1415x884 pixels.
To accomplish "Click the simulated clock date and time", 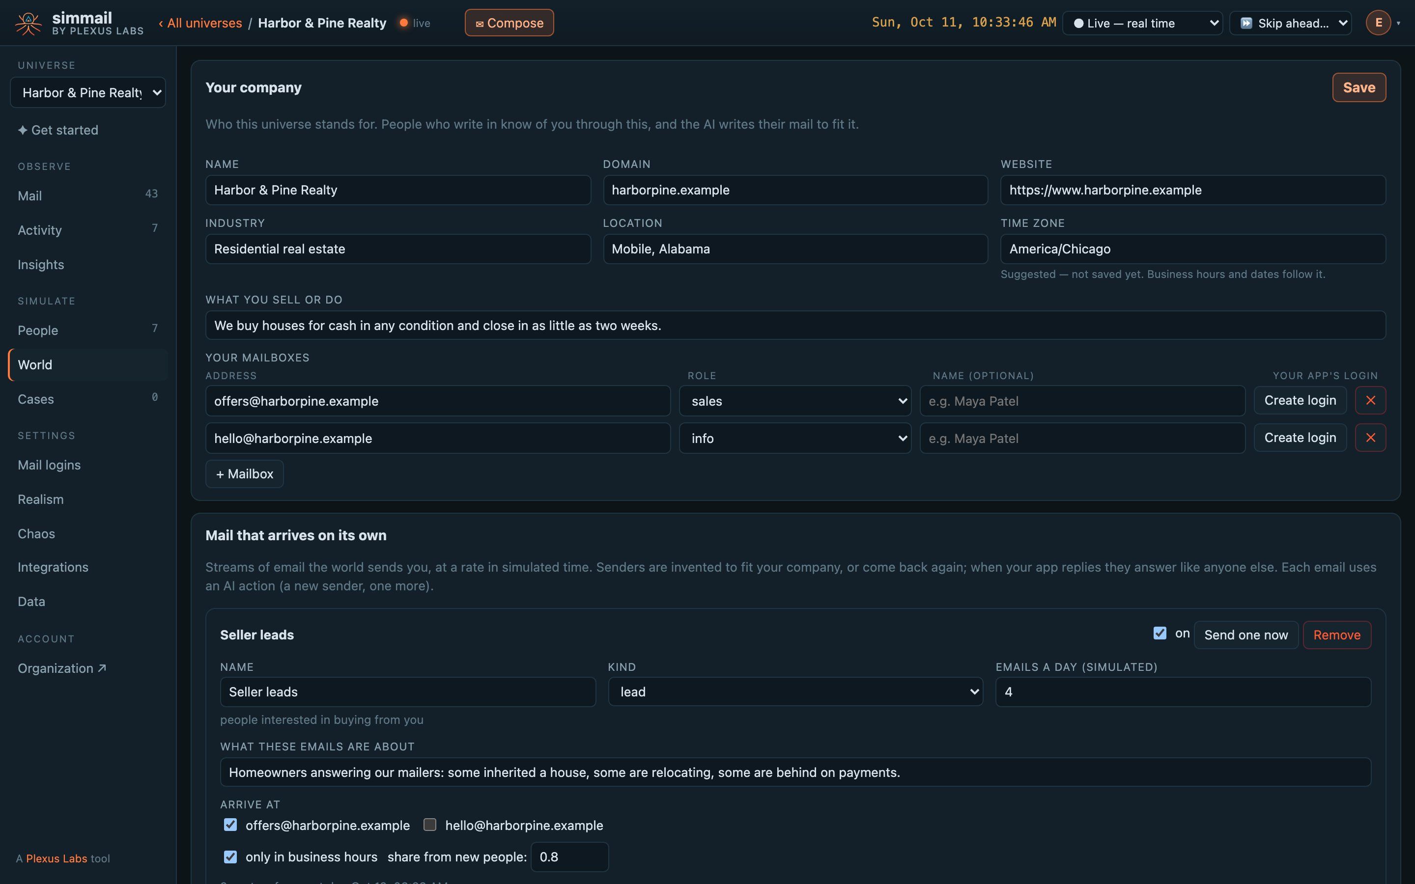I will [963, 22].
